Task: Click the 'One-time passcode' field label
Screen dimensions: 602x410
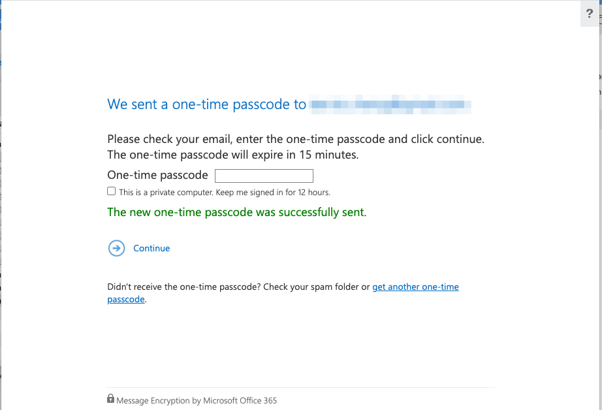Action: [157, 175]
